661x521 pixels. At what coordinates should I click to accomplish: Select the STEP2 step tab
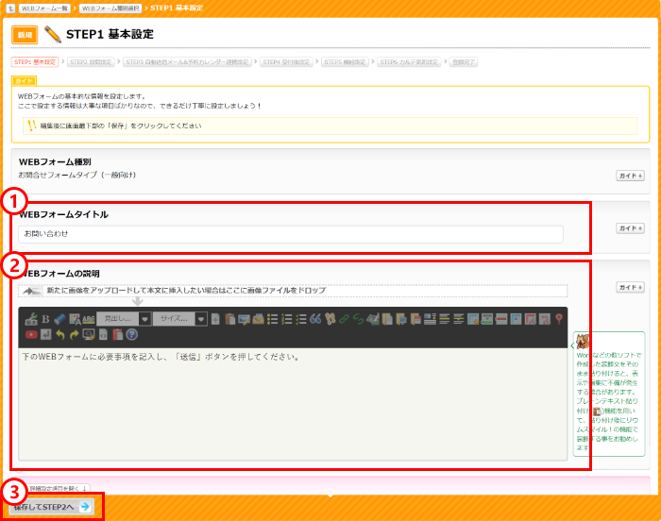coord(91,62)
